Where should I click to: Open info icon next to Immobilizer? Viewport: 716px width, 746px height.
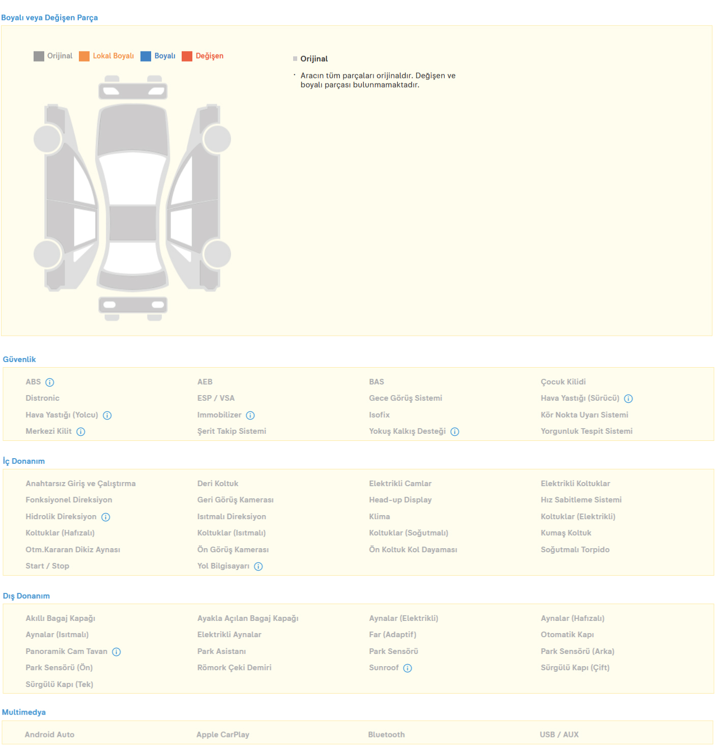coord(250,415)
